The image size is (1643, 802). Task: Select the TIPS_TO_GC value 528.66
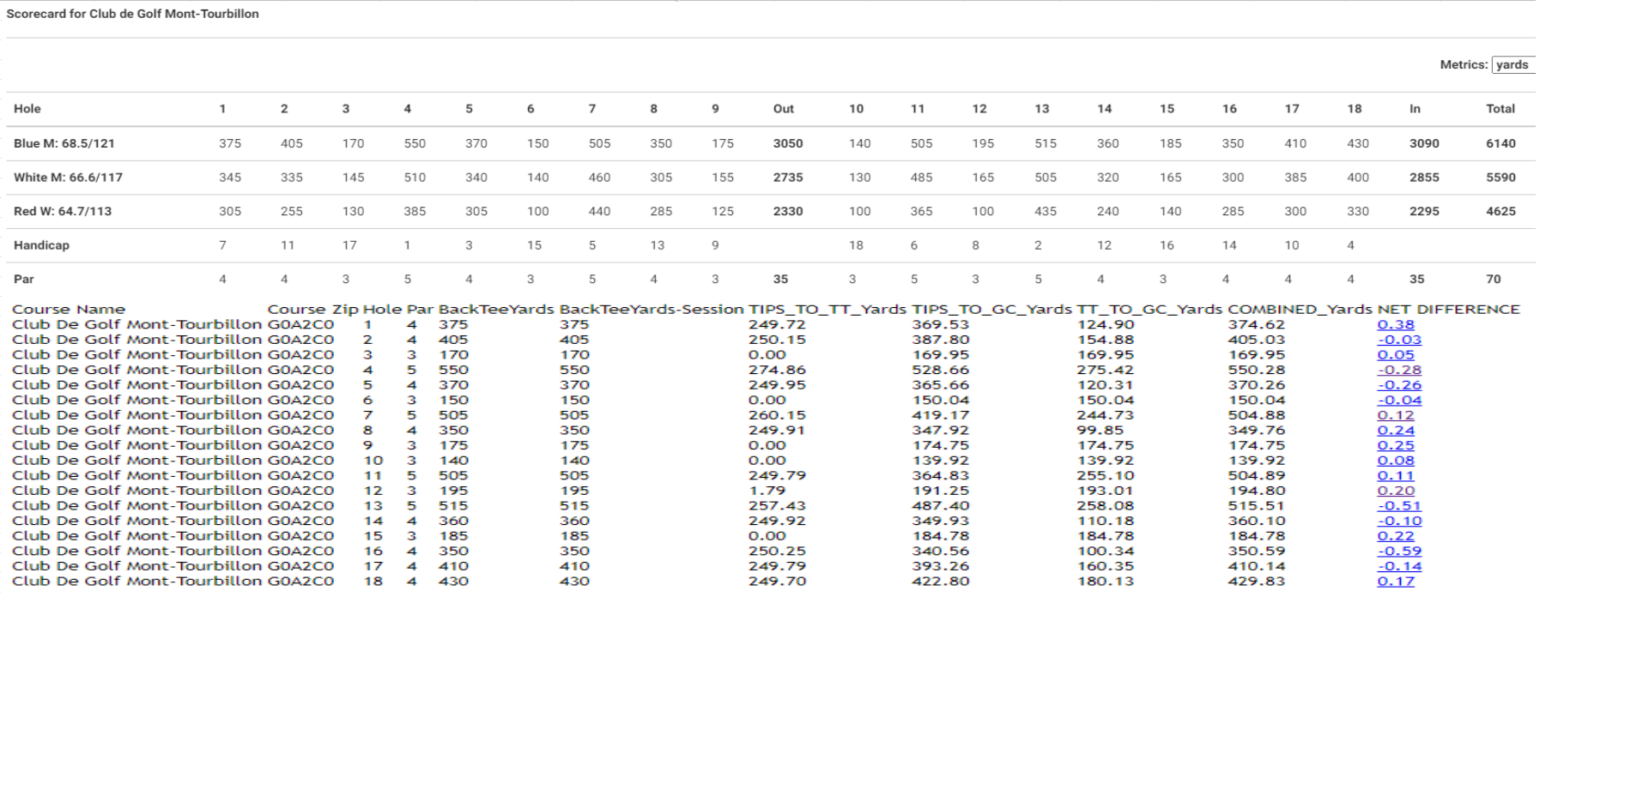pyautogui.click(x=940, y=370)
